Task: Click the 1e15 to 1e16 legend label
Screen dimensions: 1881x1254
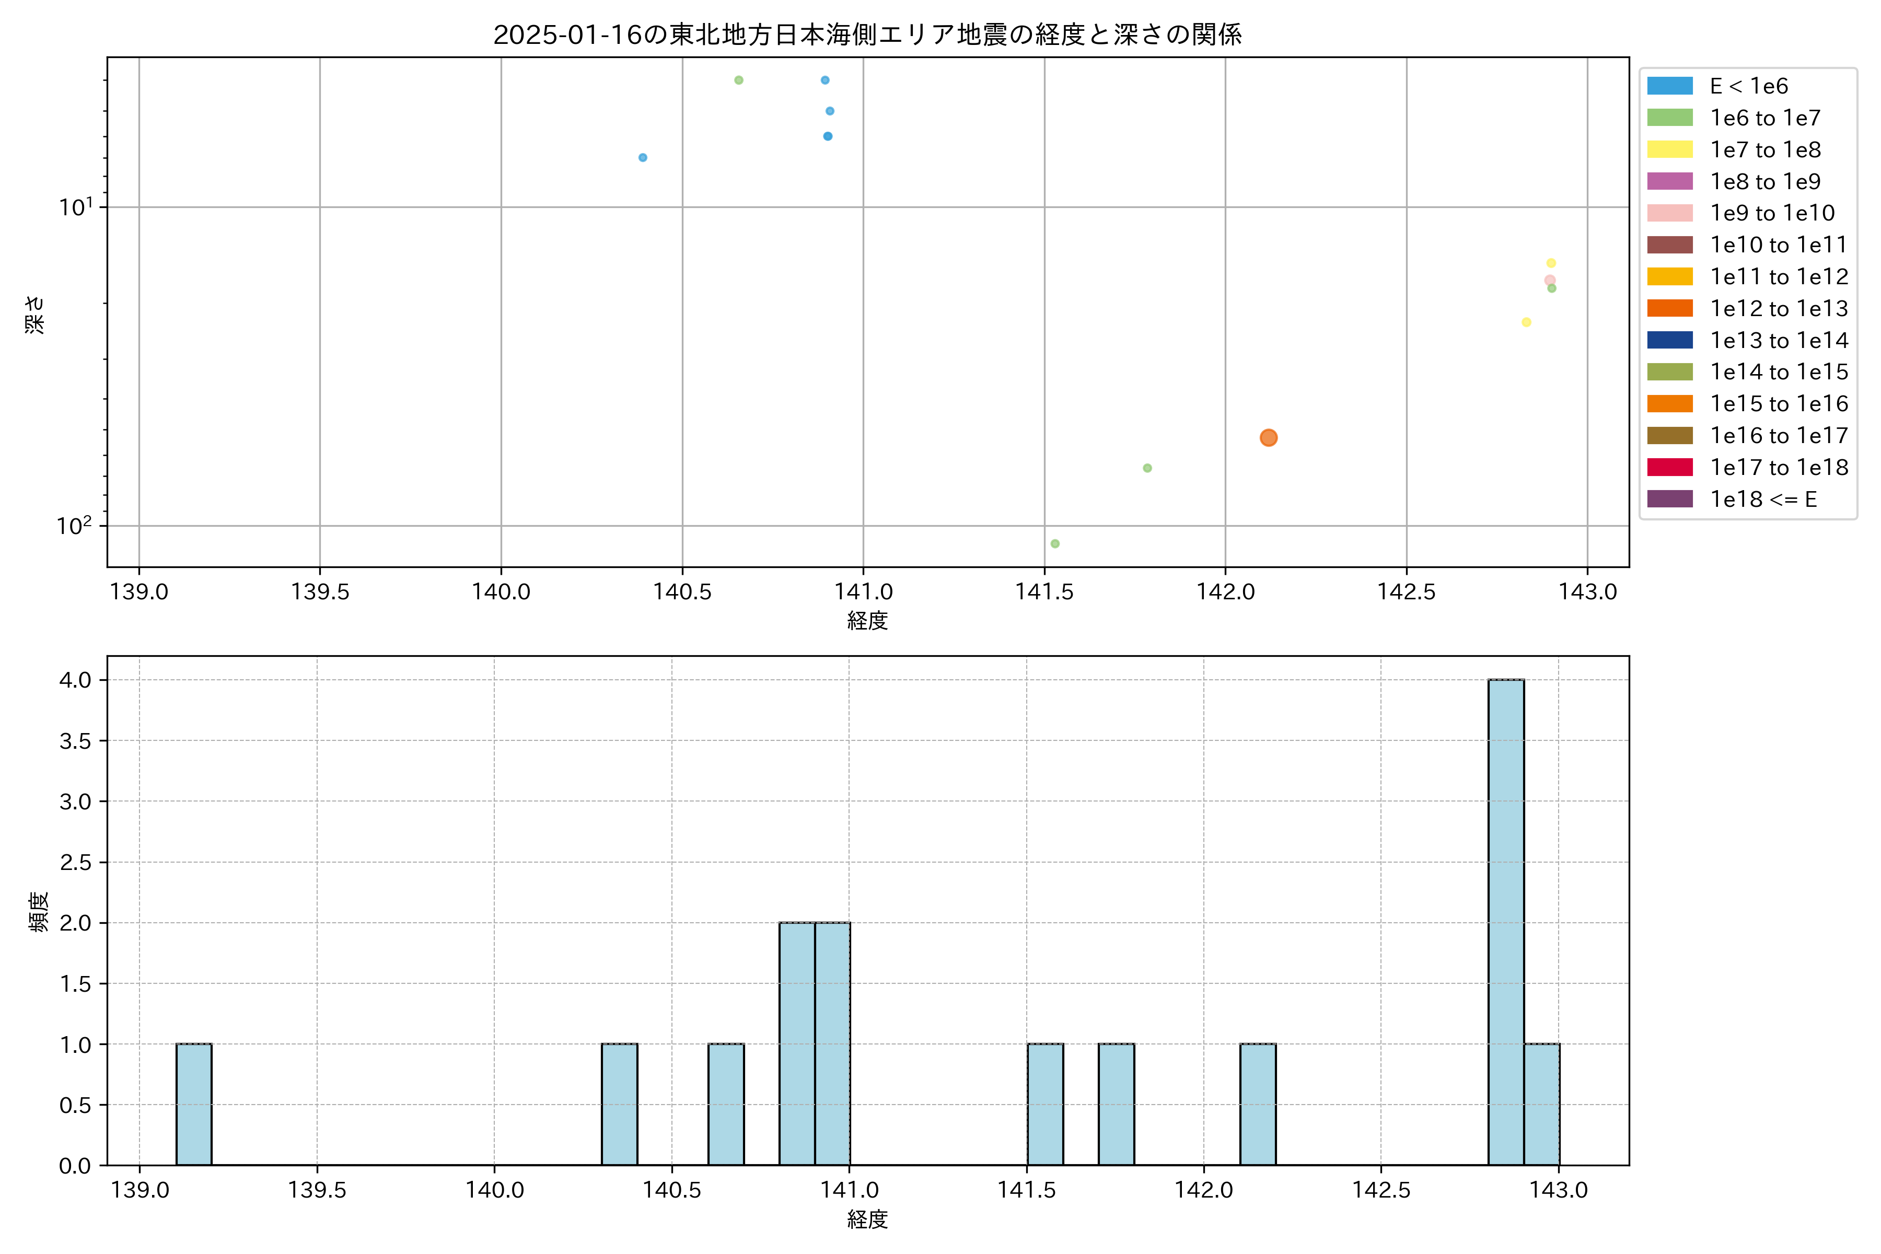Action: point(1779,404)
